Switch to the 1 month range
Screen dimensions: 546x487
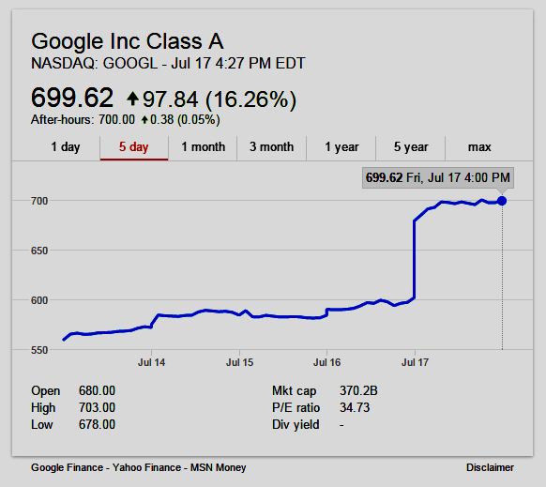(x=203, y=147)
